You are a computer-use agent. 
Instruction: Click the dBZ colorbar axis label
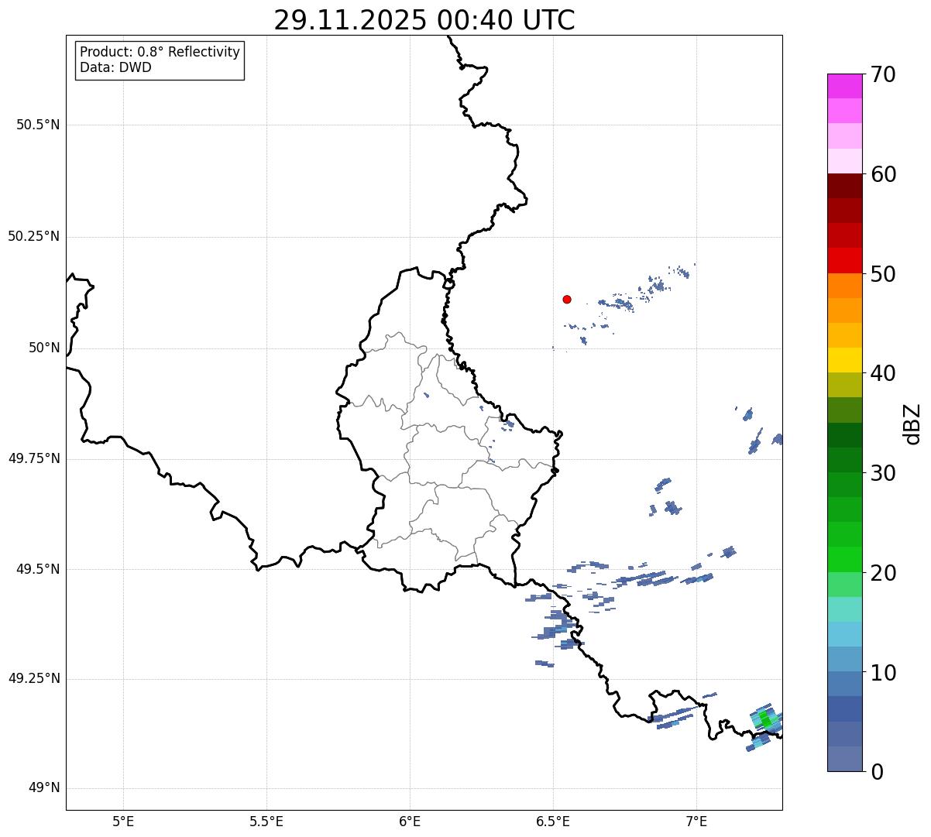[912, 424]
